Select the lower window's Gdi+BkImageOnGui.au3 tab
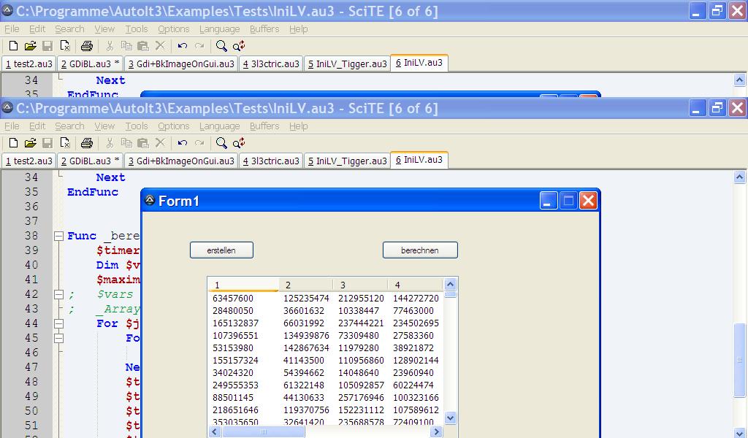The height and width of the screenshot is (438, 748). [x=180, y=161]
